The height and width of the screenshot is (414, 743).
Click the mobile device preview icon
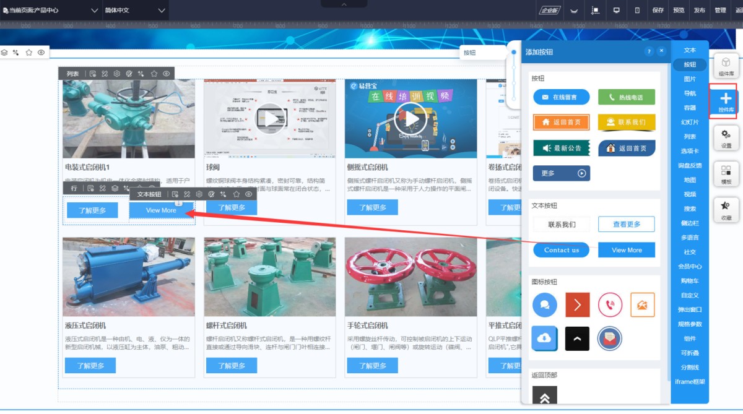[637, 11]
